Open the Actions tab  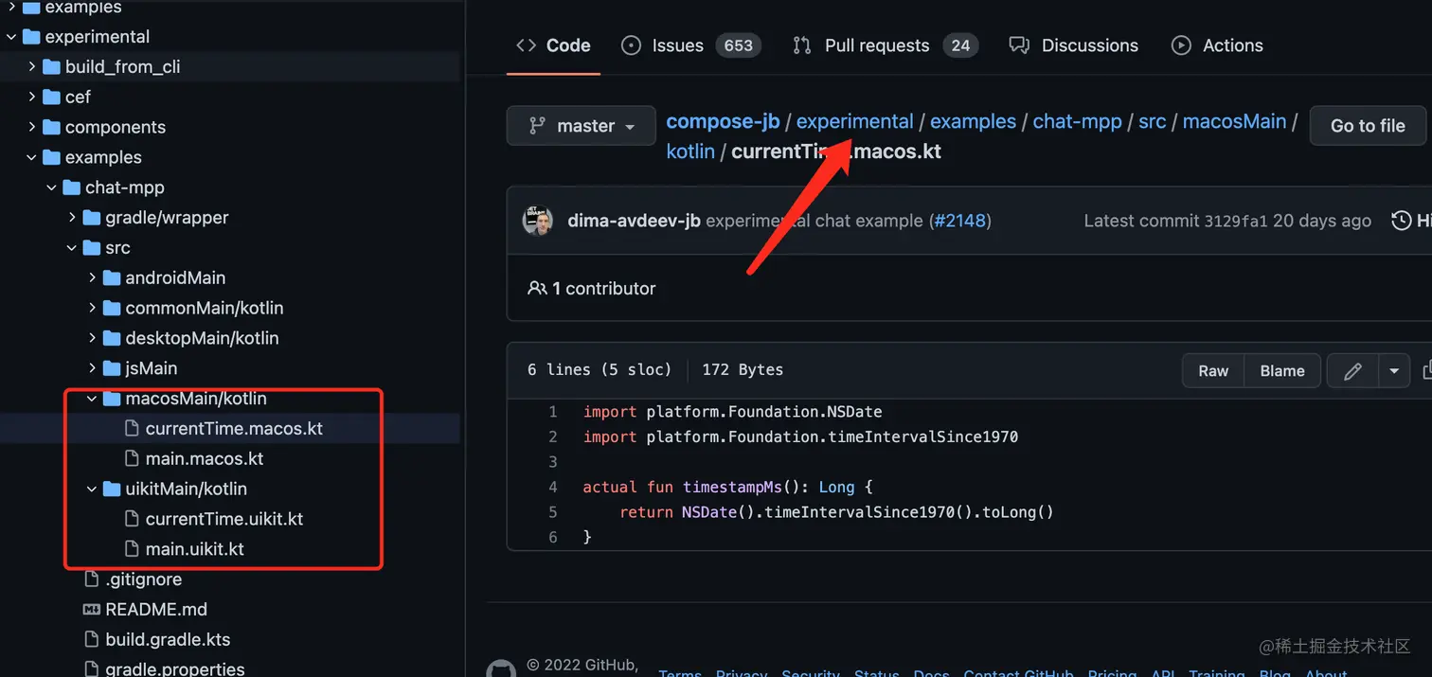(1217, 45)
